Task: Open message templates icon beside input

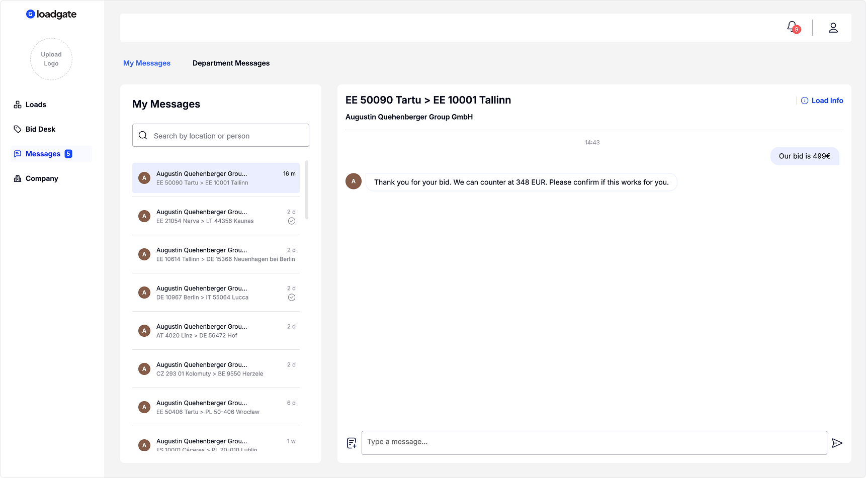Action: [x=352, y=443]
